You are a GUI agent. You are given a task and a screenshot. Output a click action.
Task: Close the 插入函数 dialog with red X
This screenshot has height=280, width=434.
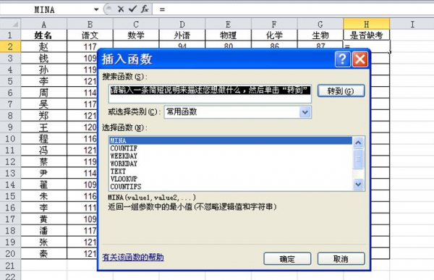[x=359, y=59]
